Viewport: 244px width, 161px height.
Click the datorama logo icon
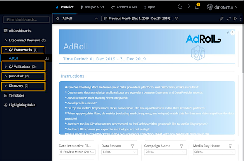pos(210,7)
